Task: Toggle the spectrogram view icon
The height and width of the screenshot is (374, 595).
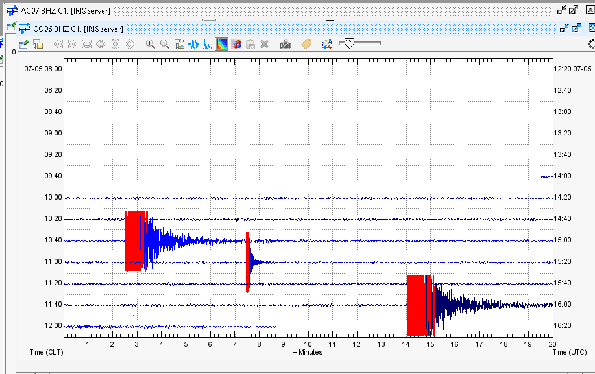Action: coord(222,44)
